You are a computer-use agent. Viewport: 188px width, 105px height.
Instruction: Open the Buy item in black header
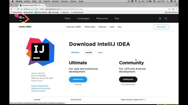click(117, 18)
